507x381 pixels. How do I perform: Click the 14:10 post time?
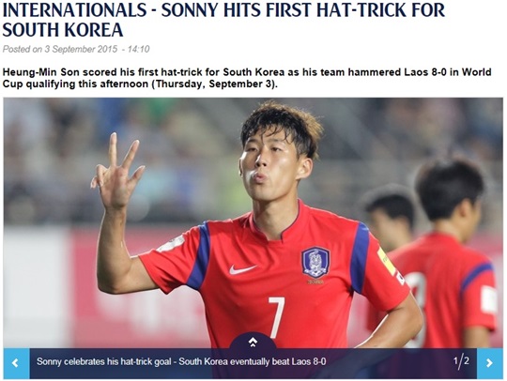click(x=138, y=49)
